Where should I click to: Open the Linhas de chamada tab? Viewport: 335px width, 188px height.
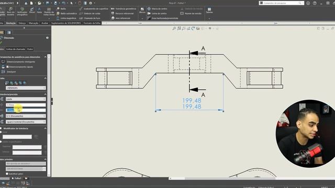(16, 49)
